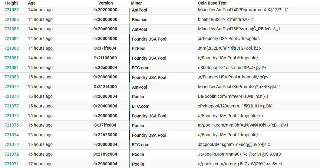Image resolution: width=320 pixels, height=168 pixels.
Task: Open block height 721080 link
Action: (12, 77)
